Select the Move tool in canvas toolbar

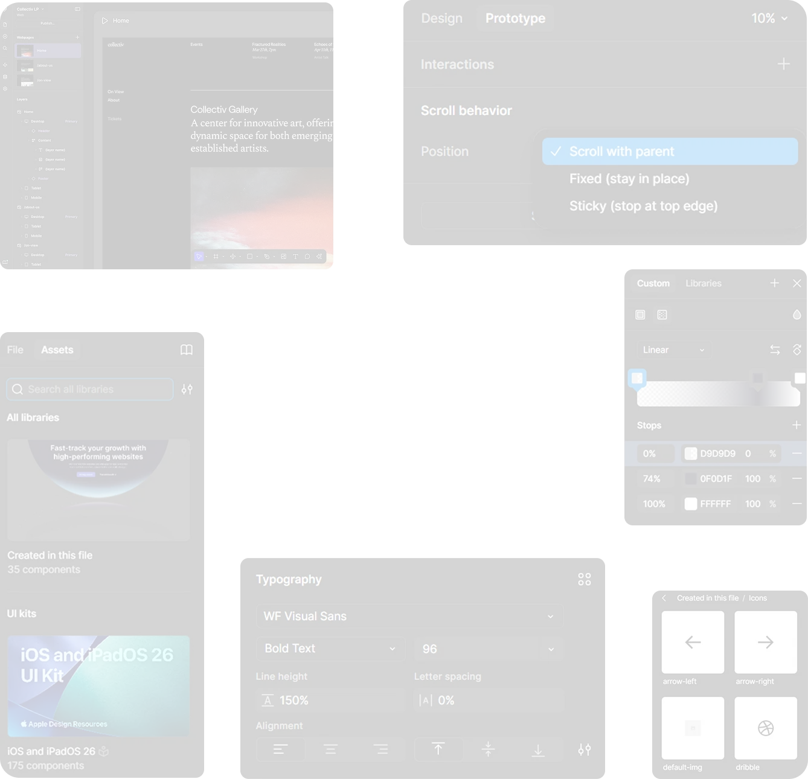[x=199, y=257]
